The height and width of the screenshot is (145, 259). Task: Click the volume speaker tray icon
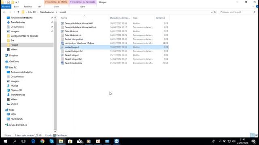[x=234, y=141]
